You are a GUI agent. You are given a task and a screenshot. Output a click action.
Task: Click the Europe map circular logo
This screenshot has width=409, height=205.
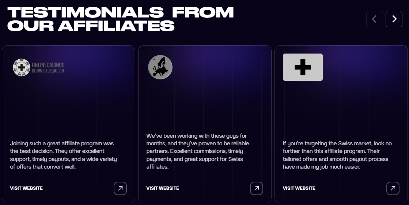160,67
